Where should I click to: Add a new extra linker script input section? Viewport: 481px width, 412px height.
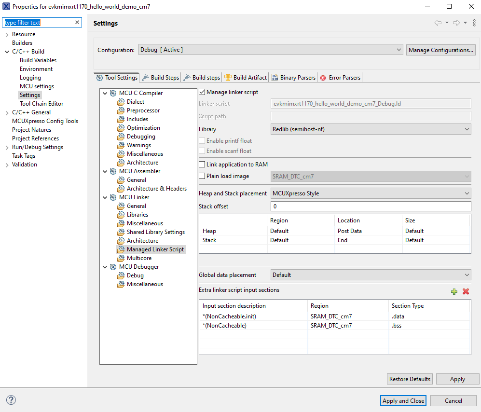click(x=454, y=291)
